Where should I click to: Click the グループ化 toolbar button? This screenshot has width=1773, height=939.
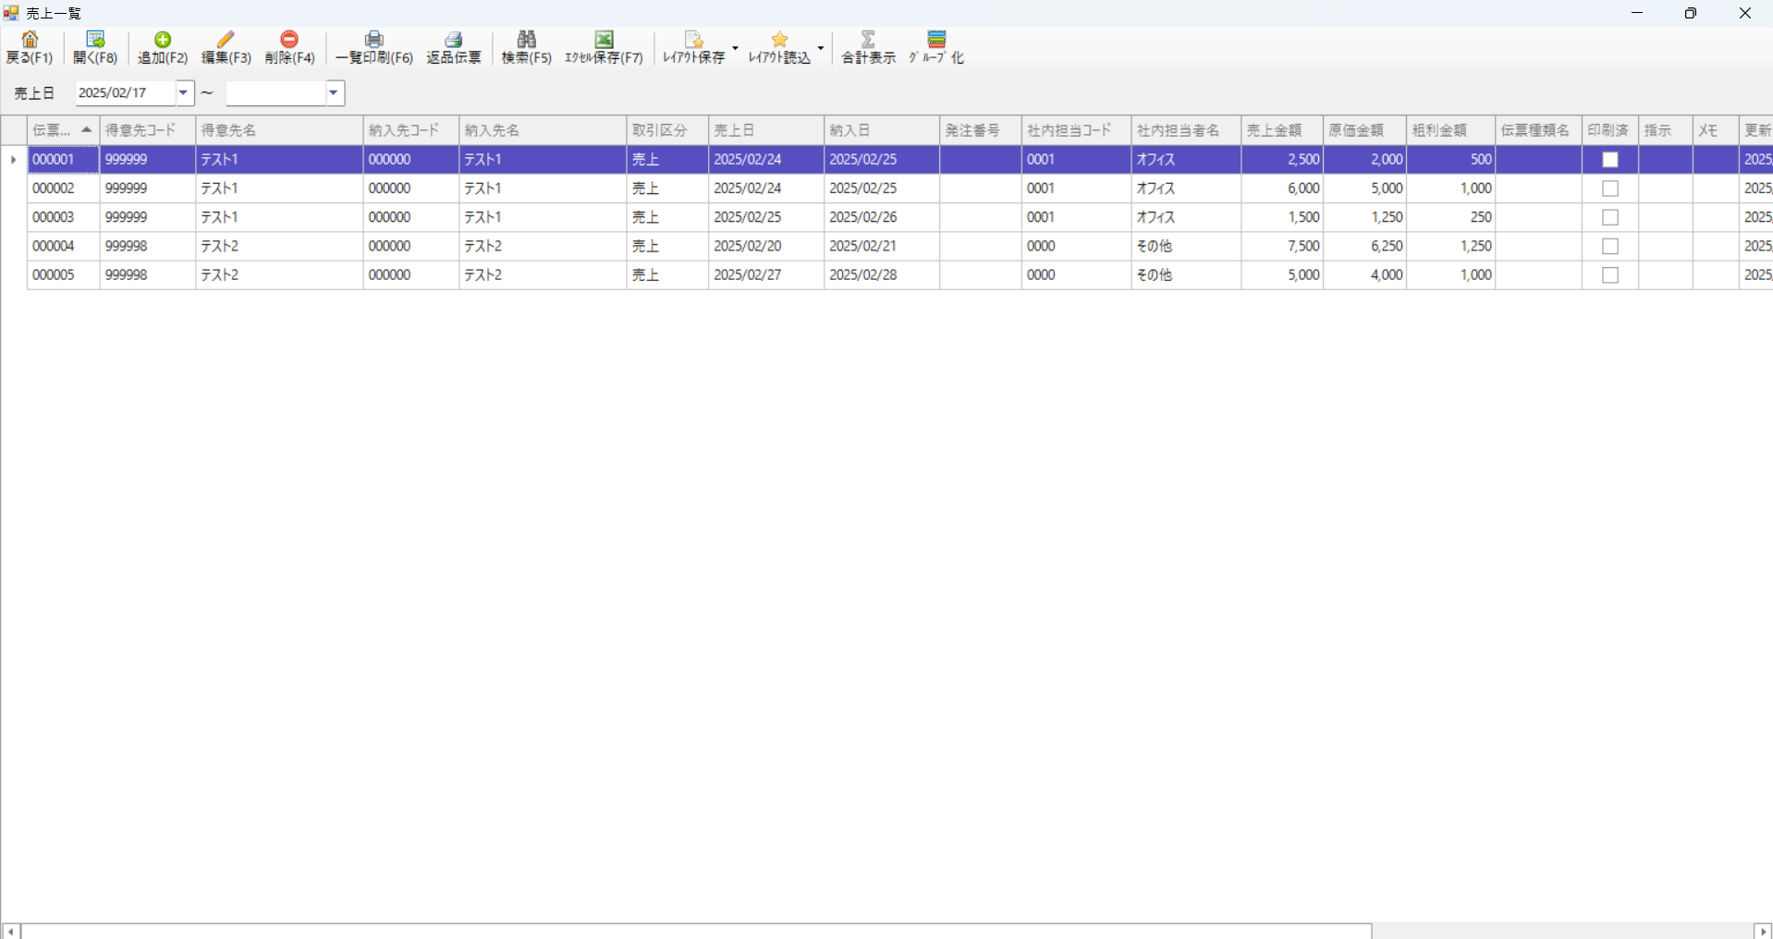click(x=935, y=48)
